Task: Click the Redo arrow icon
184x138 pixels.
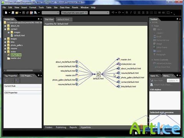Action: tap(120, 13)
